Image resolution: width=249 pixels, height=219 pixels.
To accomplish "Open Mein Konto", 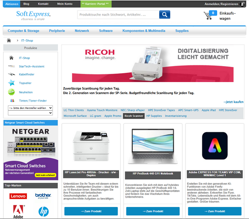I will [x=65, y=4].
